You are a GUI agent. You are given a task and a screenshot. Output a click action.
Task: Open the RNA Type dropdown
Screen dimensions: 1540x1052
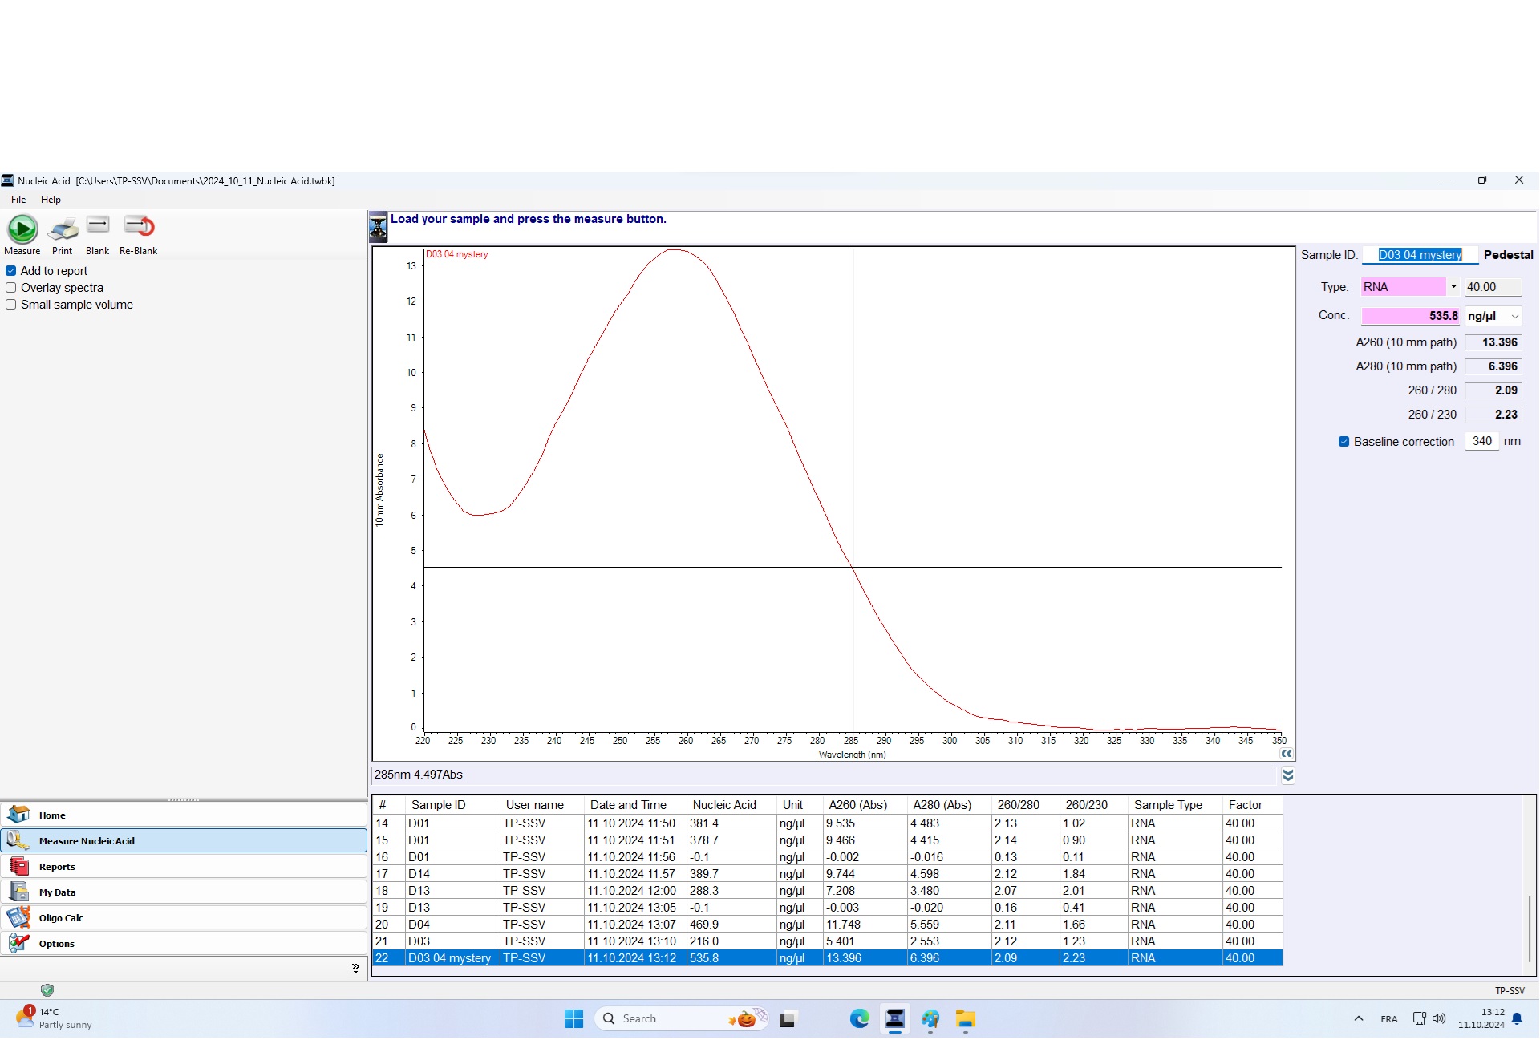coord(1453,287)
